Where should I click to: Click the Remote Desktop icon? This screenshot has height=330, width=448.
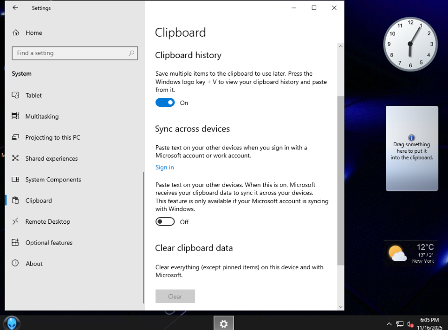[x=15, y=221]
